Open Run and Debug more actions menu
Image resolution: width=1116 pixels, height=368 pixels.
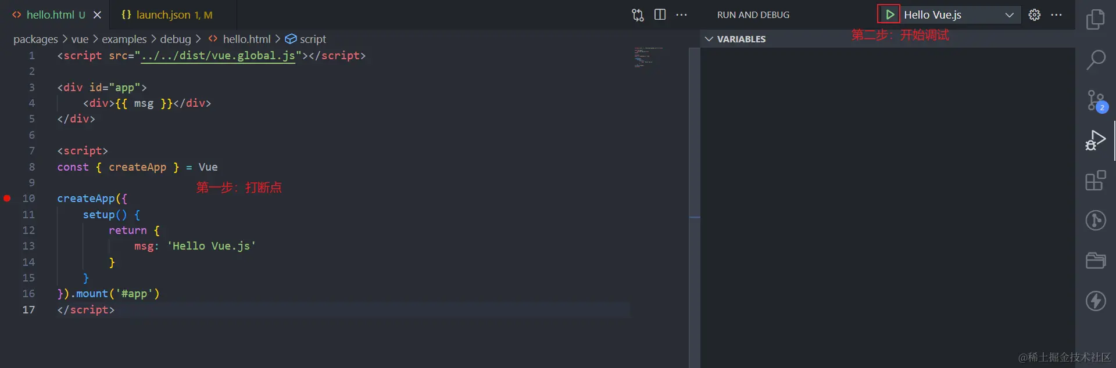[1057, 15]
